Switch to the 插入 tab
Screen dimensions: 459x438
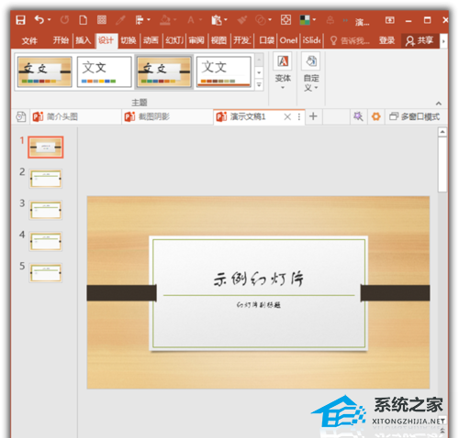point(84,40)
